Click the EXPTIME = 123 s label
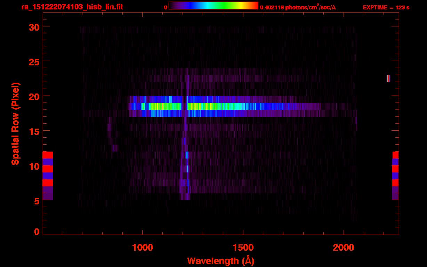The image size is (427, 267). pyautogui.click(x=386, y=7)
